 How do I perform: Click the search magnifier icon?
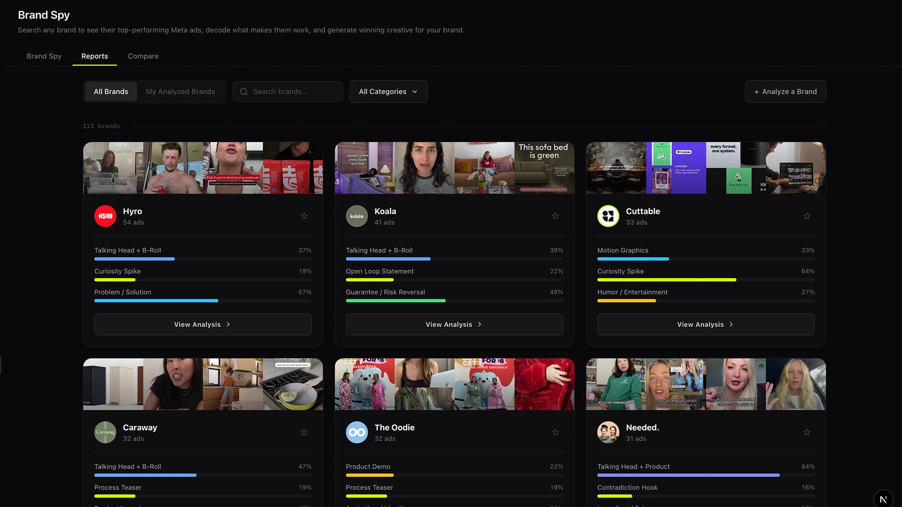coord(244,92)
